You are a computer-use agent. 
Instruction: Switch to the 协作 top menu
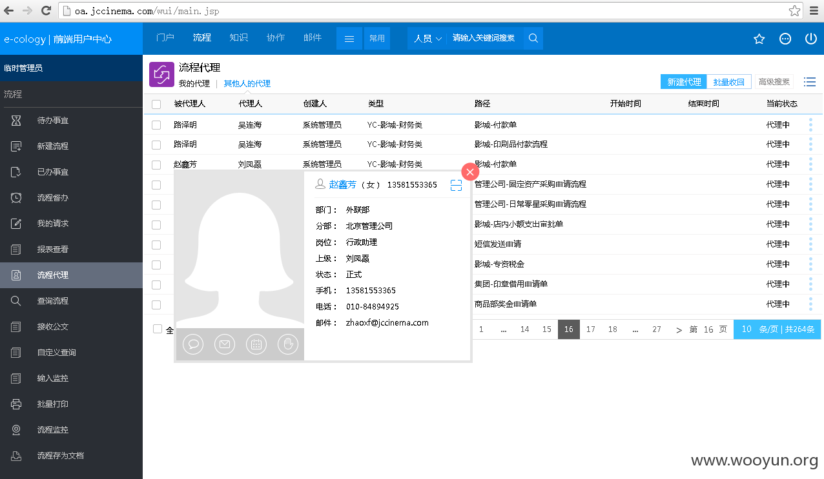click(276, 37)
